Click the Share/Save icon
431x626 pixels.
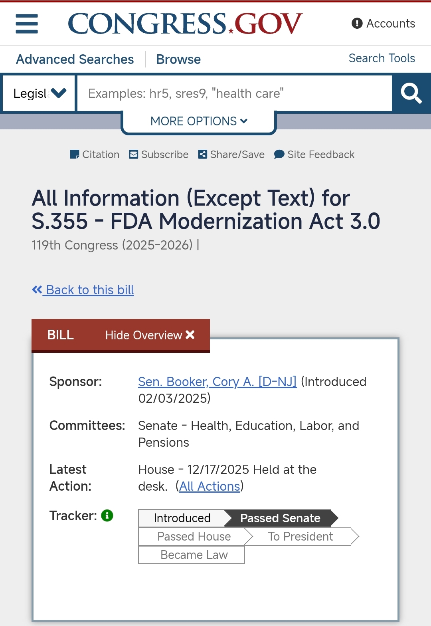pos(203,155)
